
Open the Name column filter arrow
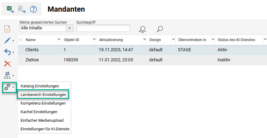(59, 40)
